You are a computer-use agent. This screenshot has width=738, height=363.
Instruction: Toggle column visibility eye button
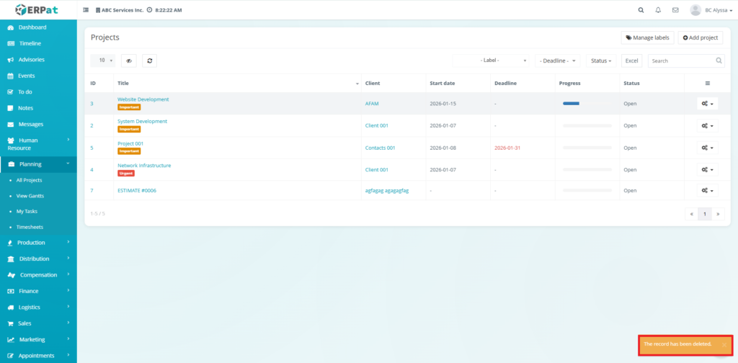[x=128, y=61]
